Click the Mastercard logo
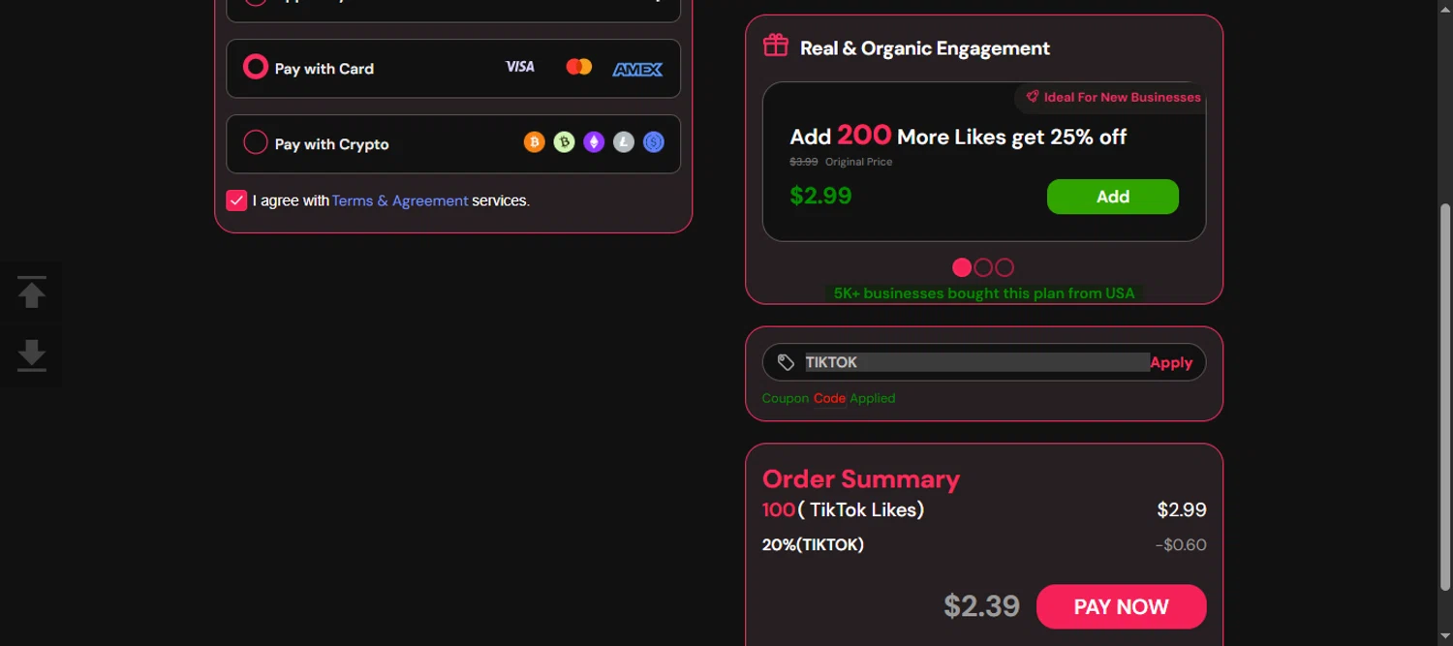The height and width of the screenshot is (646, 1453). pos(579,67)
